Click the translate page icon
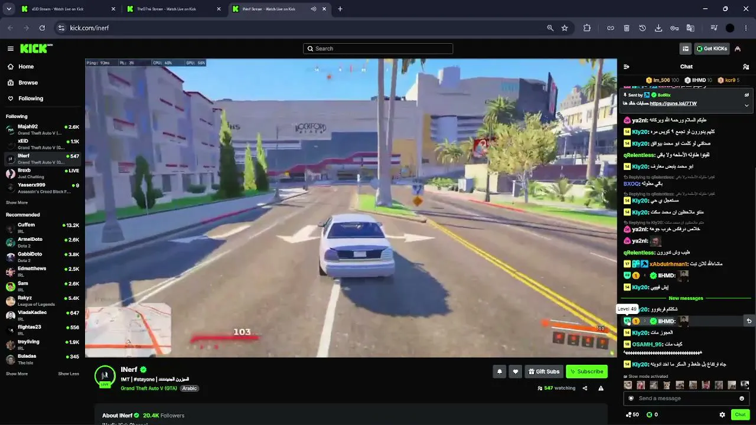This screenshot has width=756, height=425. pyautogui.click(x=690, y=28)
